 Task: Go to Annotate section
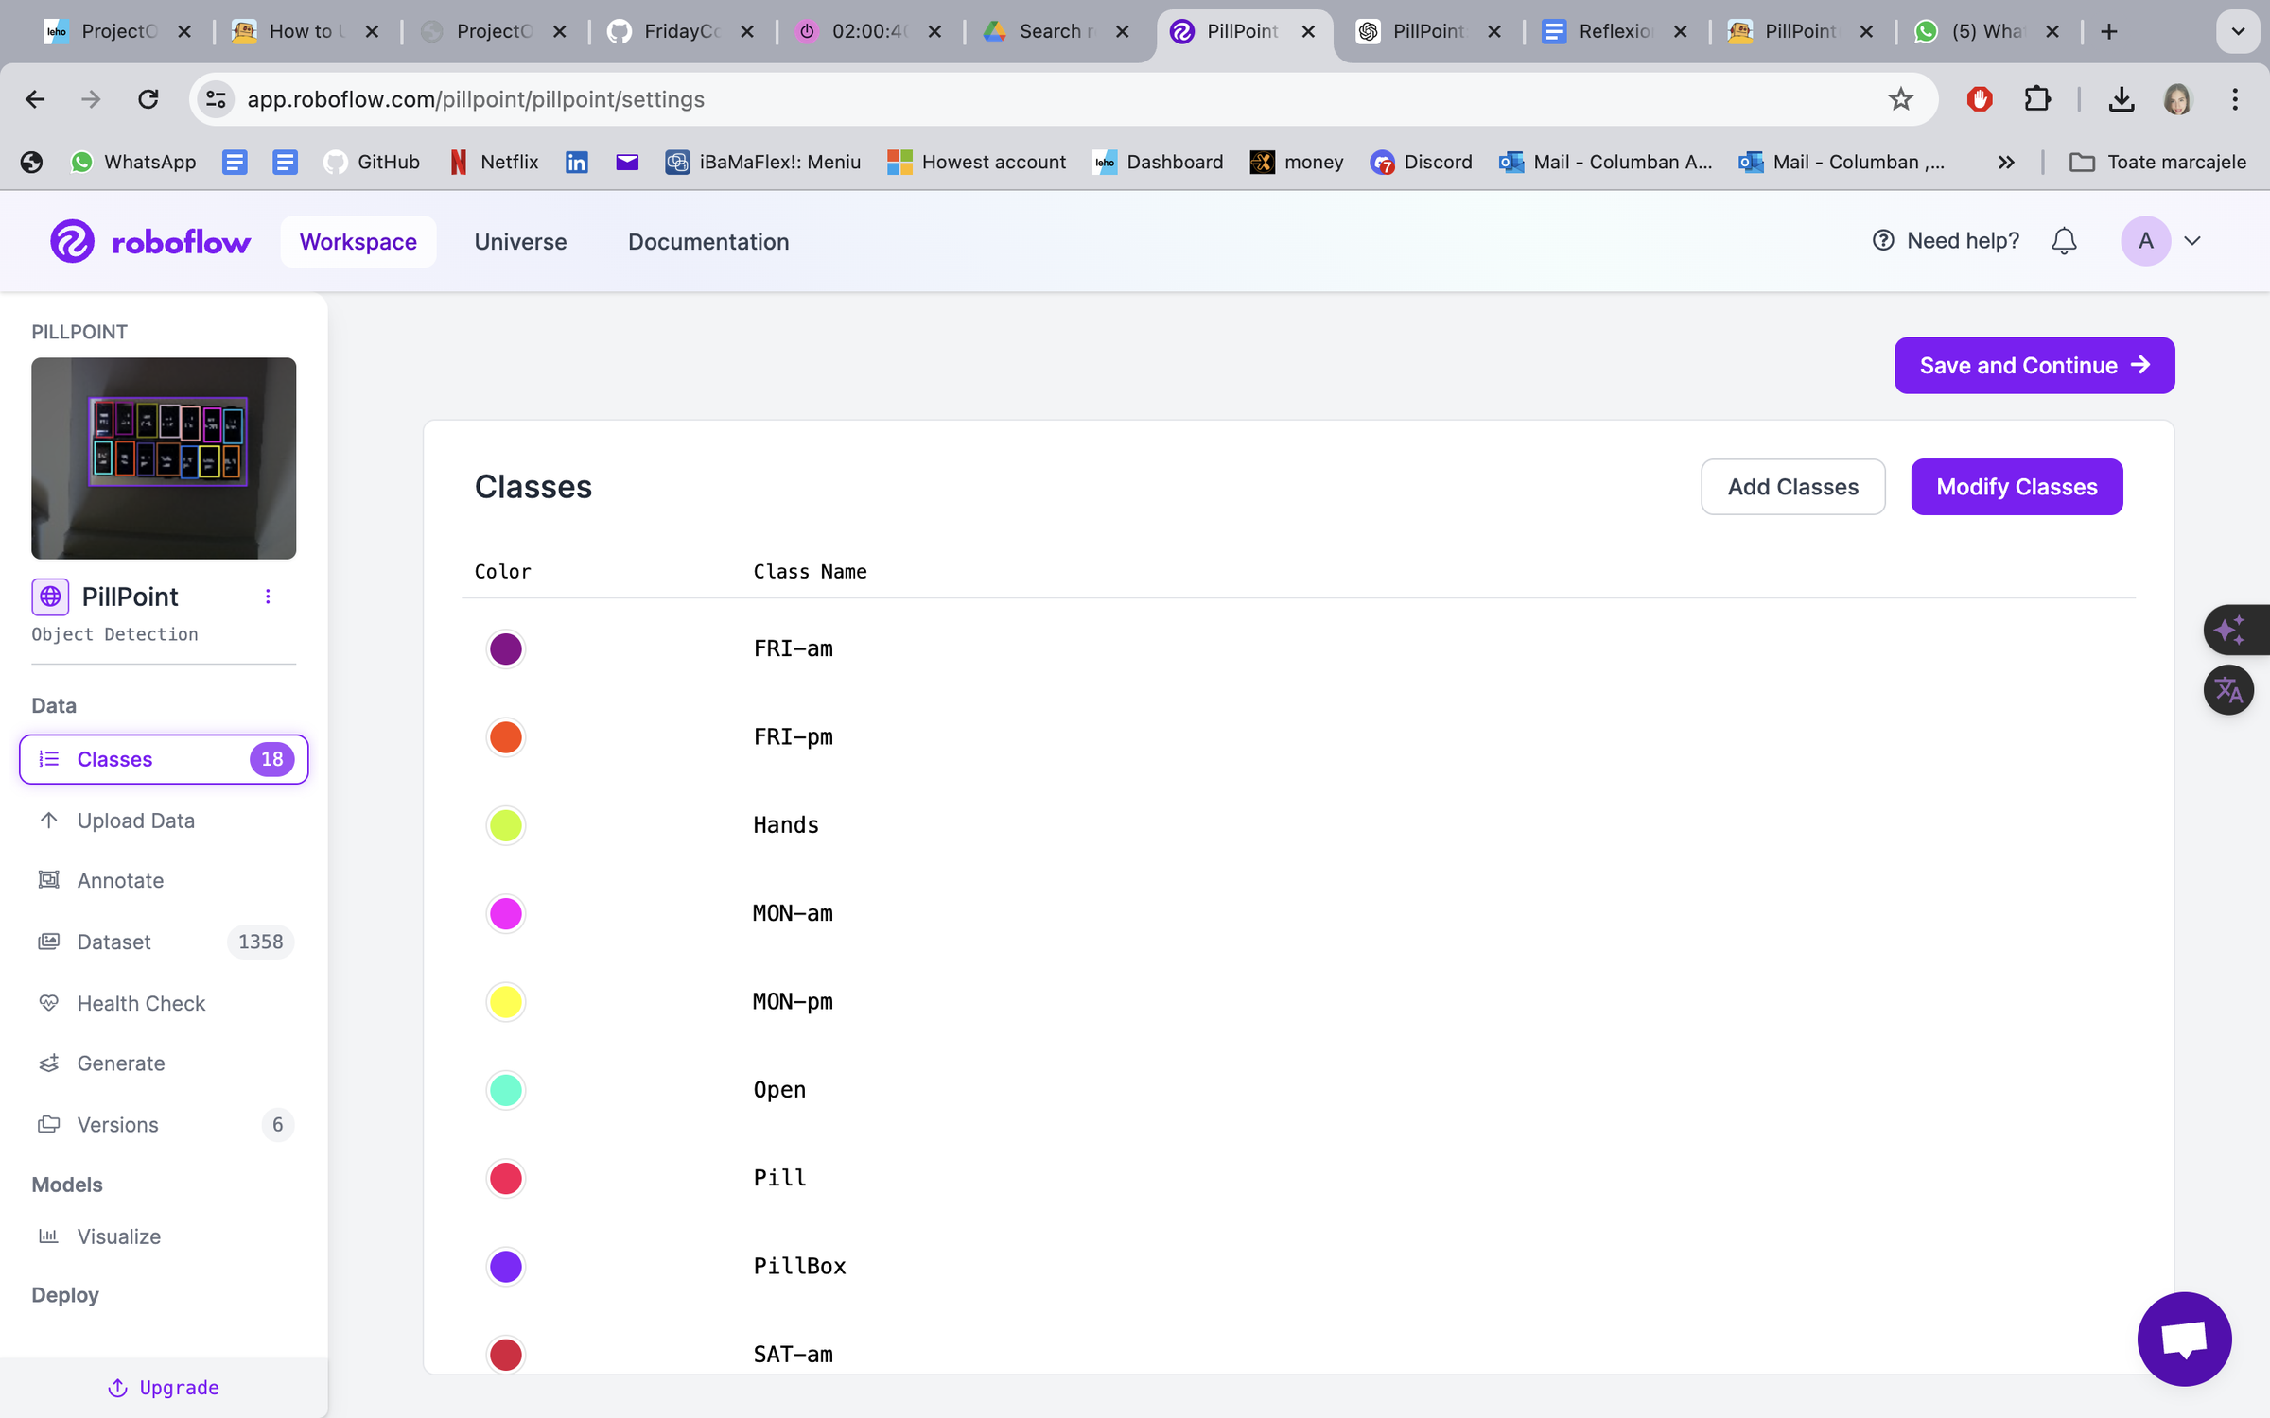pos(120,880)
